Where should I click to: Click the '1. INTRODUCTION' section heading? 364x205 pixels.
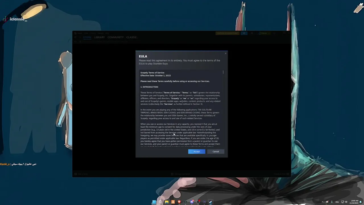coord(149,87)
